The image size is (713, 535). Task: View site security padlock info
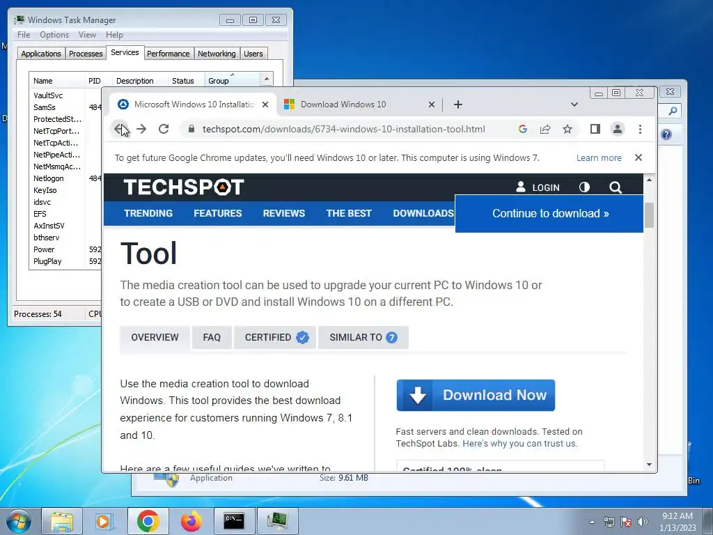pos(192,129)
